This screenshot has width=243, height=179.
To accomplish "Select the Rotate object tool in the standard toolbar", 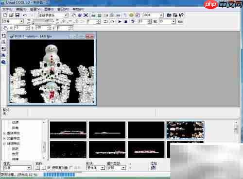I will 80,16.
